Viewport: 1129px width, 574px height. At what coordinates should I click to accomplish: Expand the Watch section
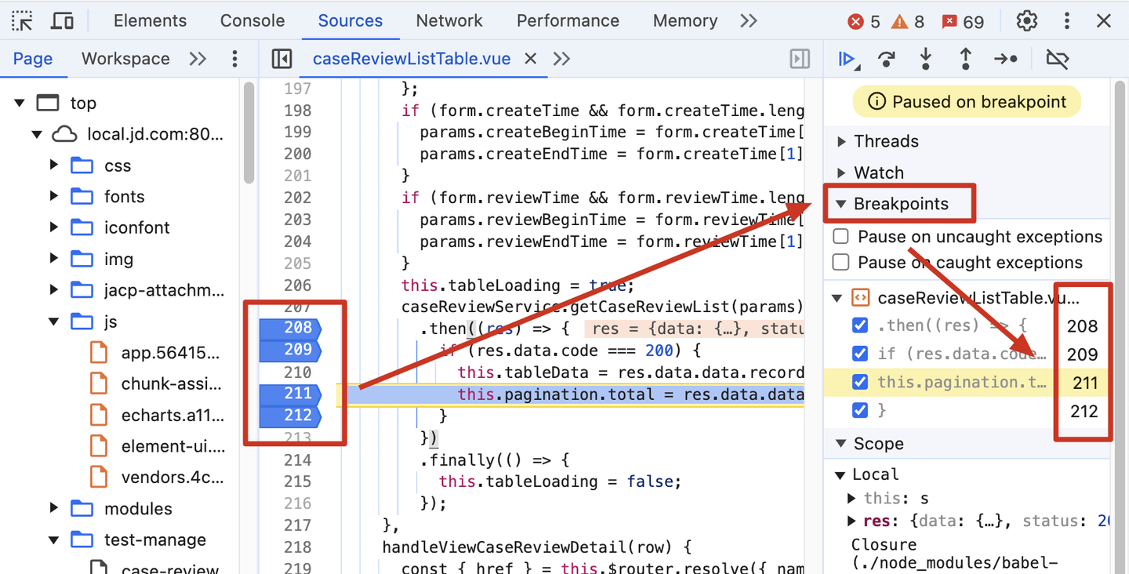pos(842,173)
